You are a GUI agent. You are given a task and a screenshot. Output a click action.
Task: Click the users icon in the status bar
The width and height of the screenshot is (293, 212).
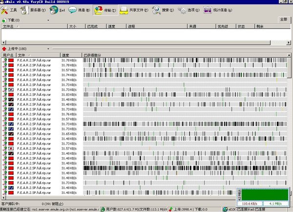point(103,210)
